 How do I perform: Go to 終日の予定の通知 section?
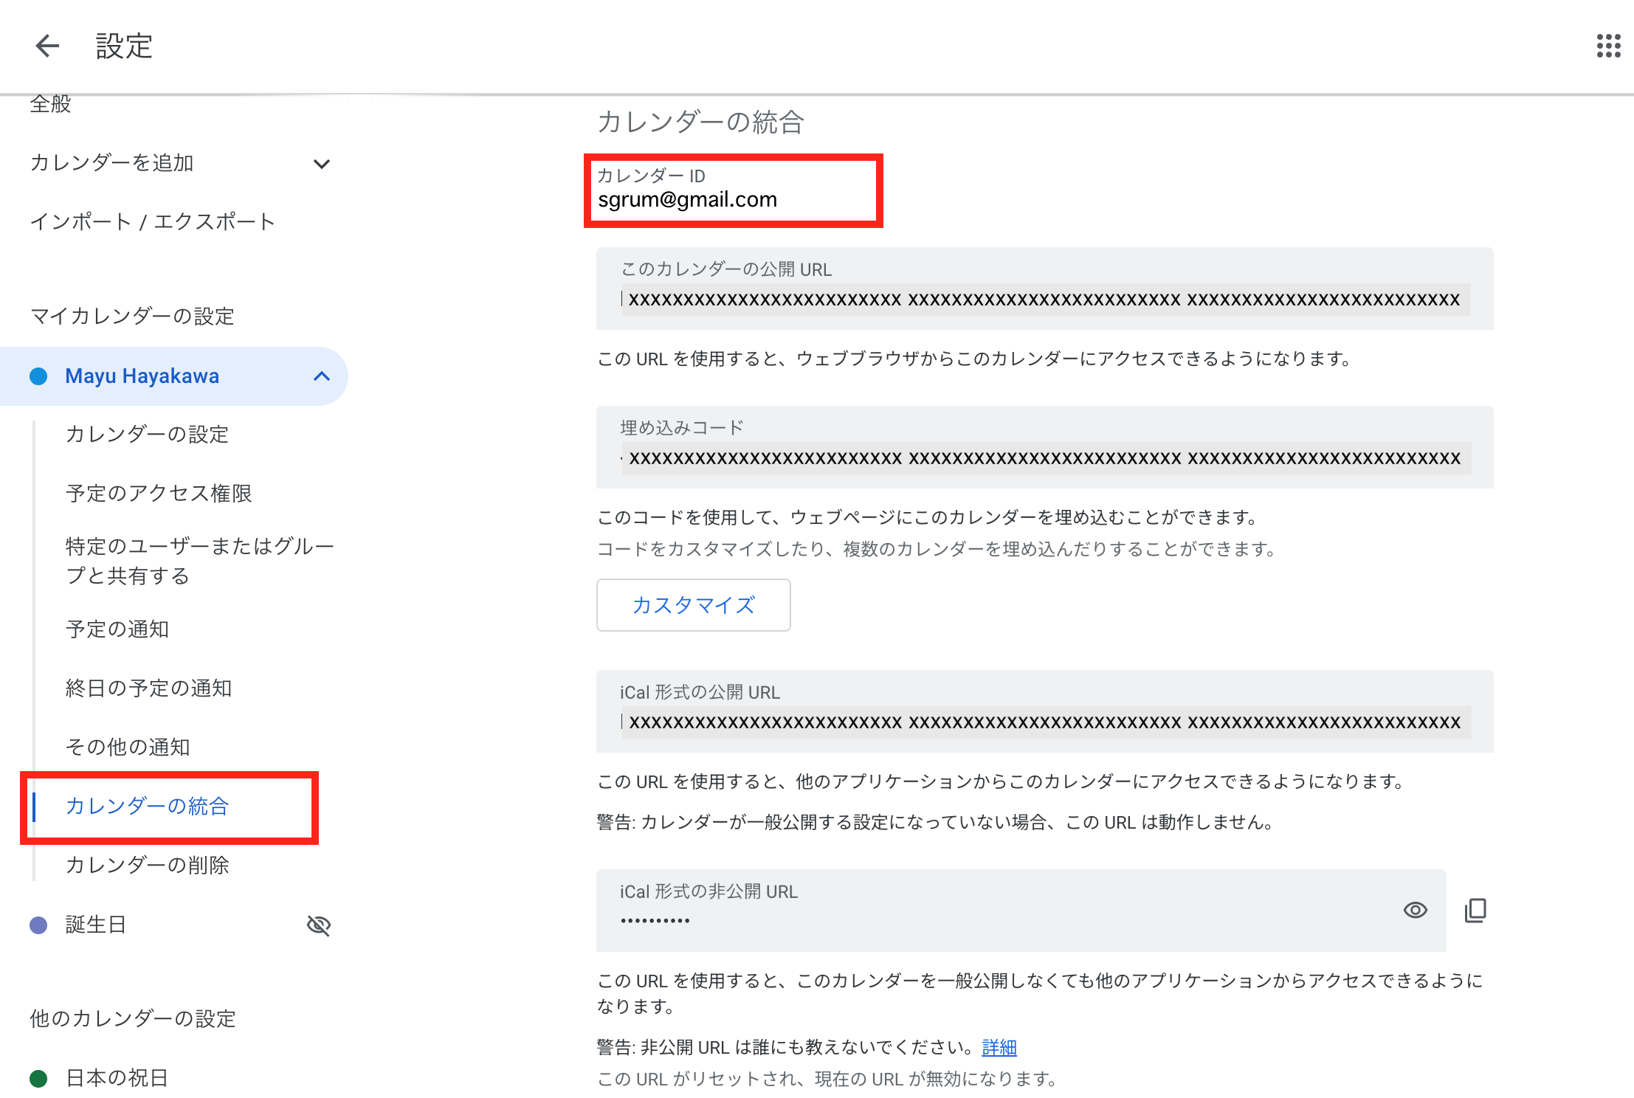coord(148,688)
